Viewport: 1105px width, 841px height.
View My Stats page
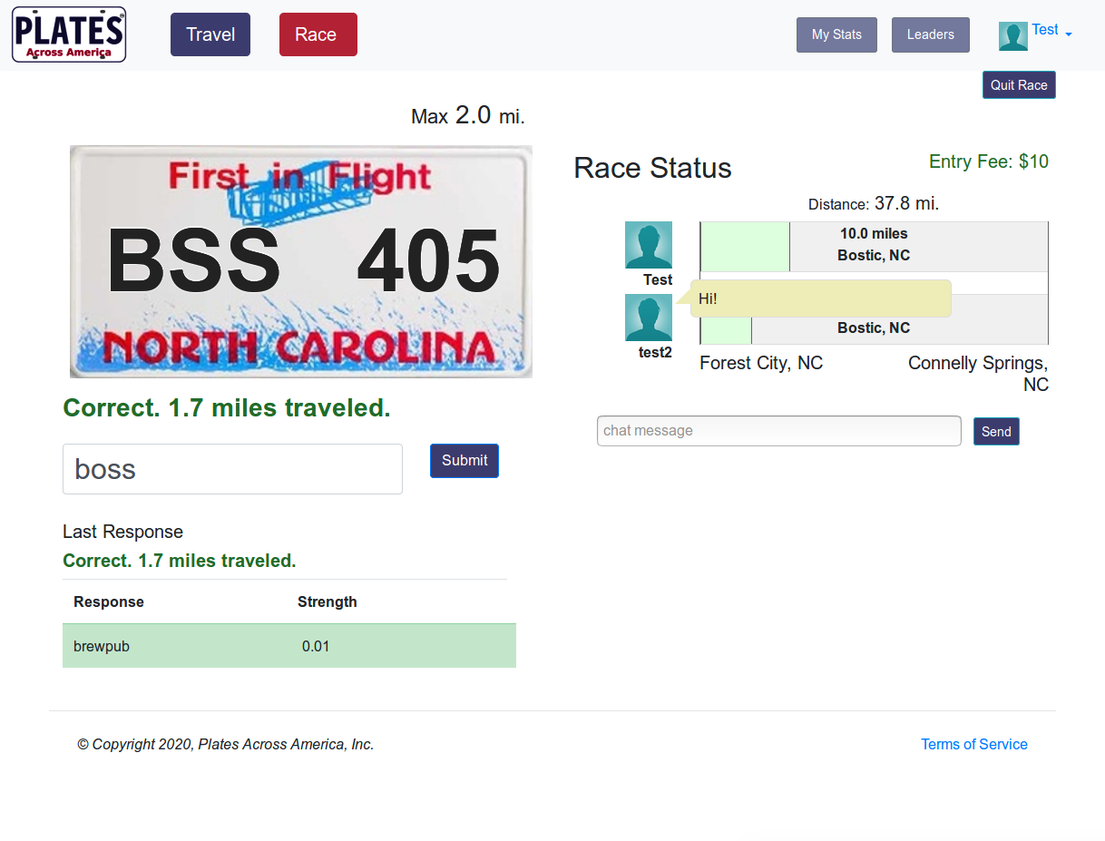coord(836,34)
